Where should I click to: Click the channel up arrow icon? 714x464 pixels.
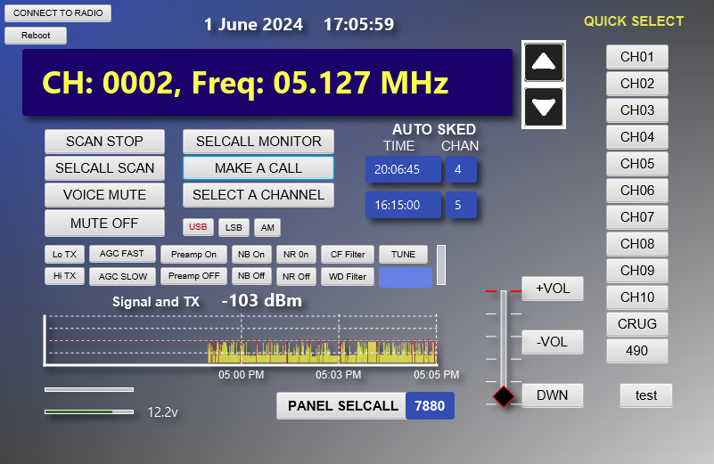(x=544, y=61)
